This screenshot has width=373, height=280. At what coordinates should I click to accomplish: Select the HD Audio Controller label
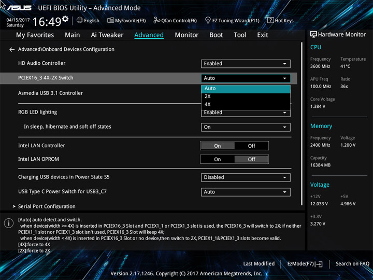pos(41,63)
